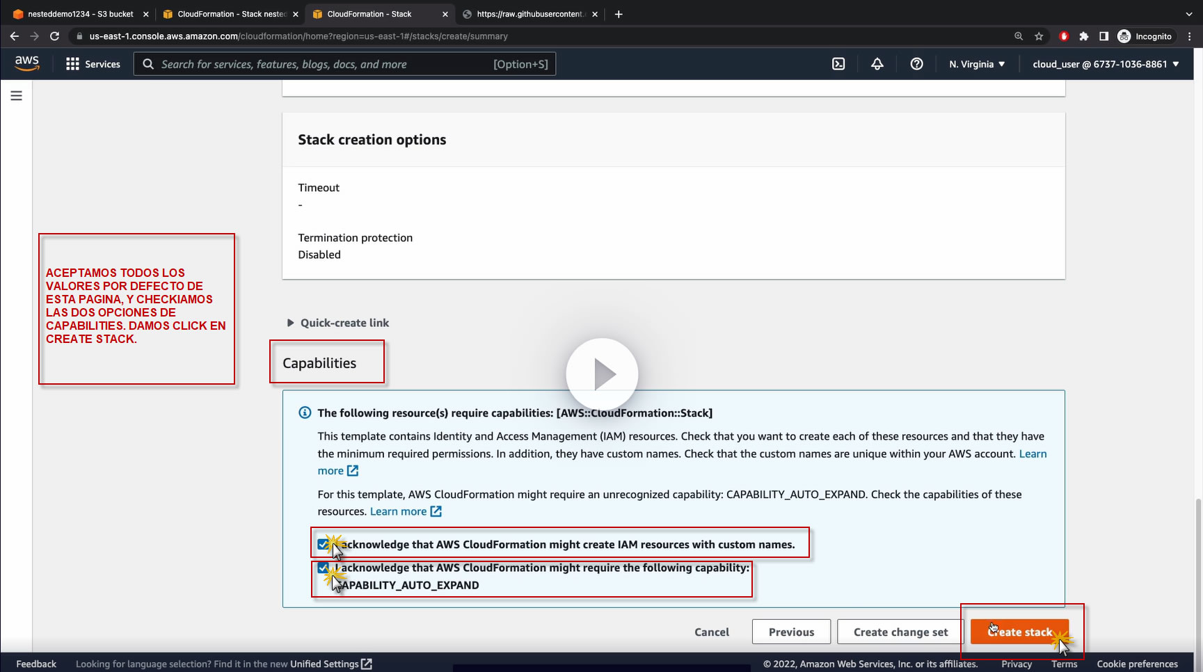Go to AWS home logo
Image resolution: width=1203 pixels, height=672 pixels.
pos(27,63)
